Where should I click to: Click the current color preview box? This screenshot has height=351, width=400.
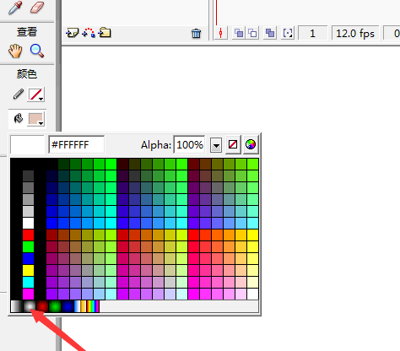point(28,145)
